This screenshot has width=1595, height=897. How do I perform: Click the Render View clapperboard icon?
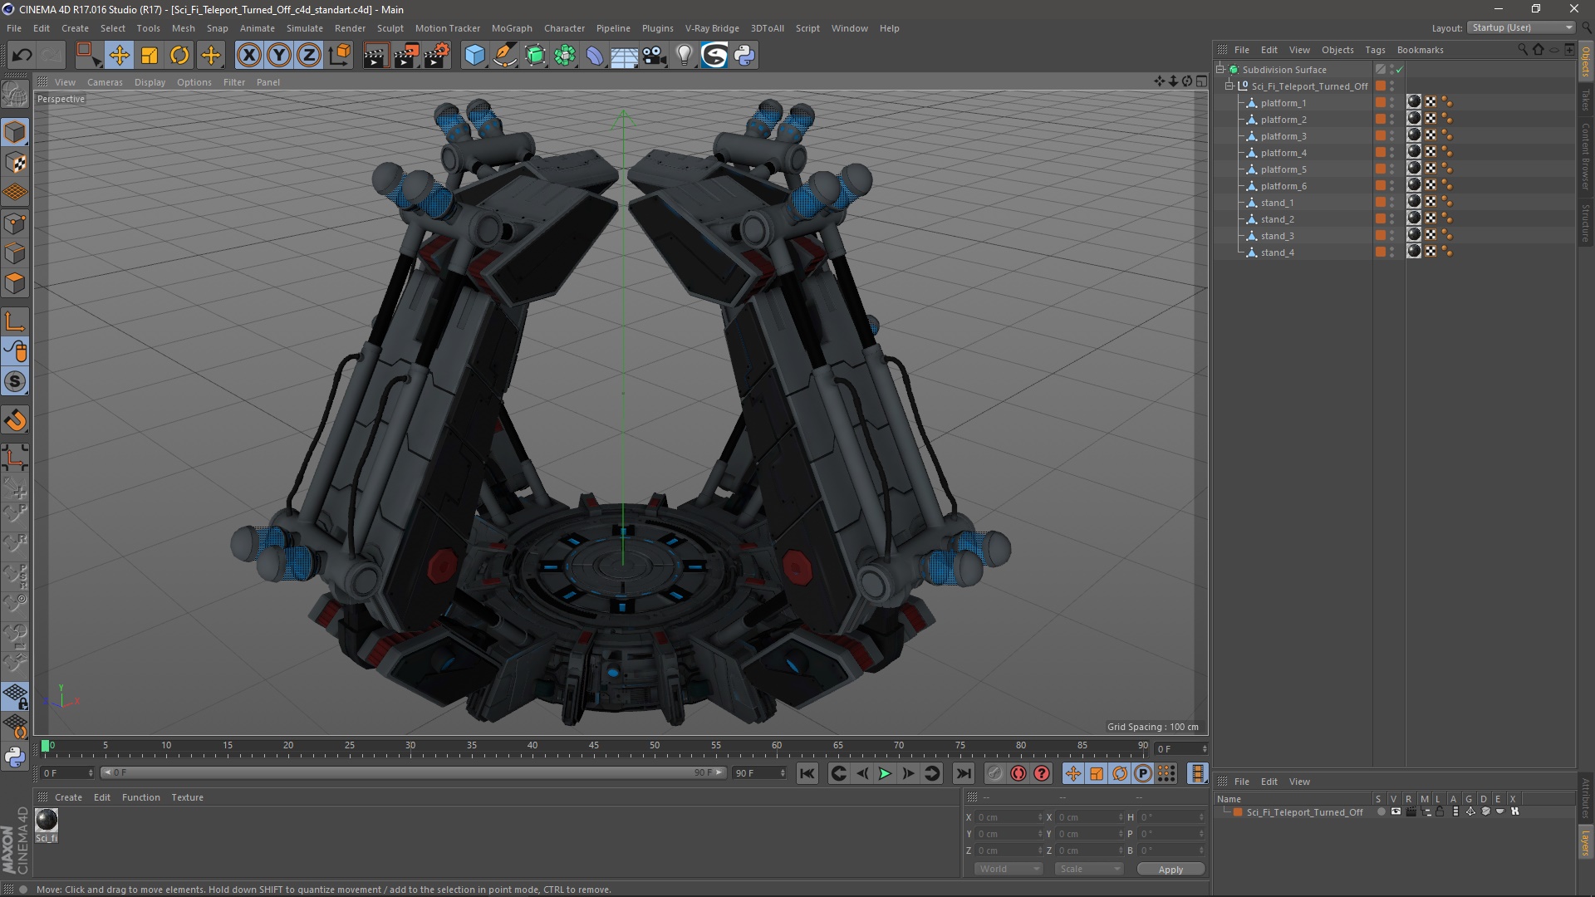(x=375, y=55)
